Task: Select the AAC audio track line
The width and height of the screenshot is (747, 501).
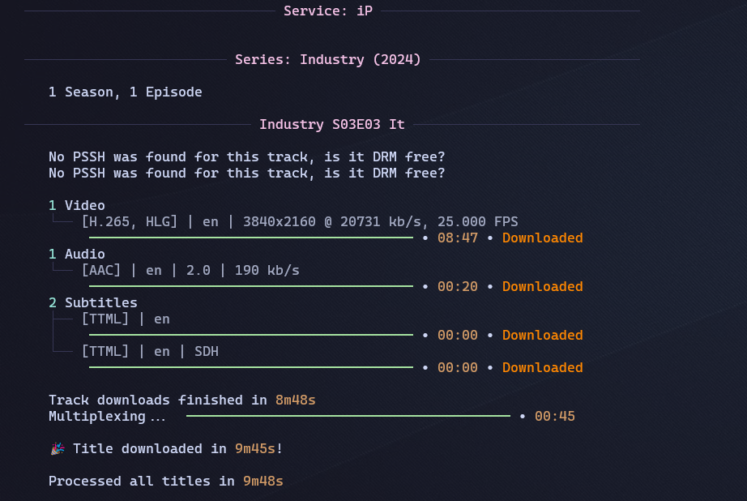Action: coord(190,270)
